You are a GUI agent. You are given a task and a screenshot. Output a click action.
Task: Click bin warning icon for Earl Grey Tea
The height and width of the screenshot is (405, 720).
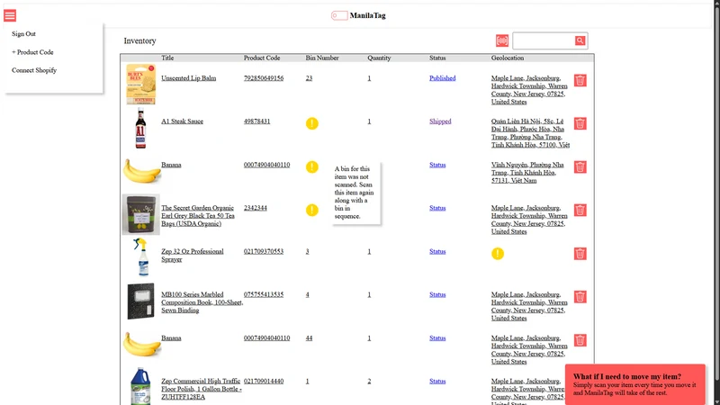[311, 211]
